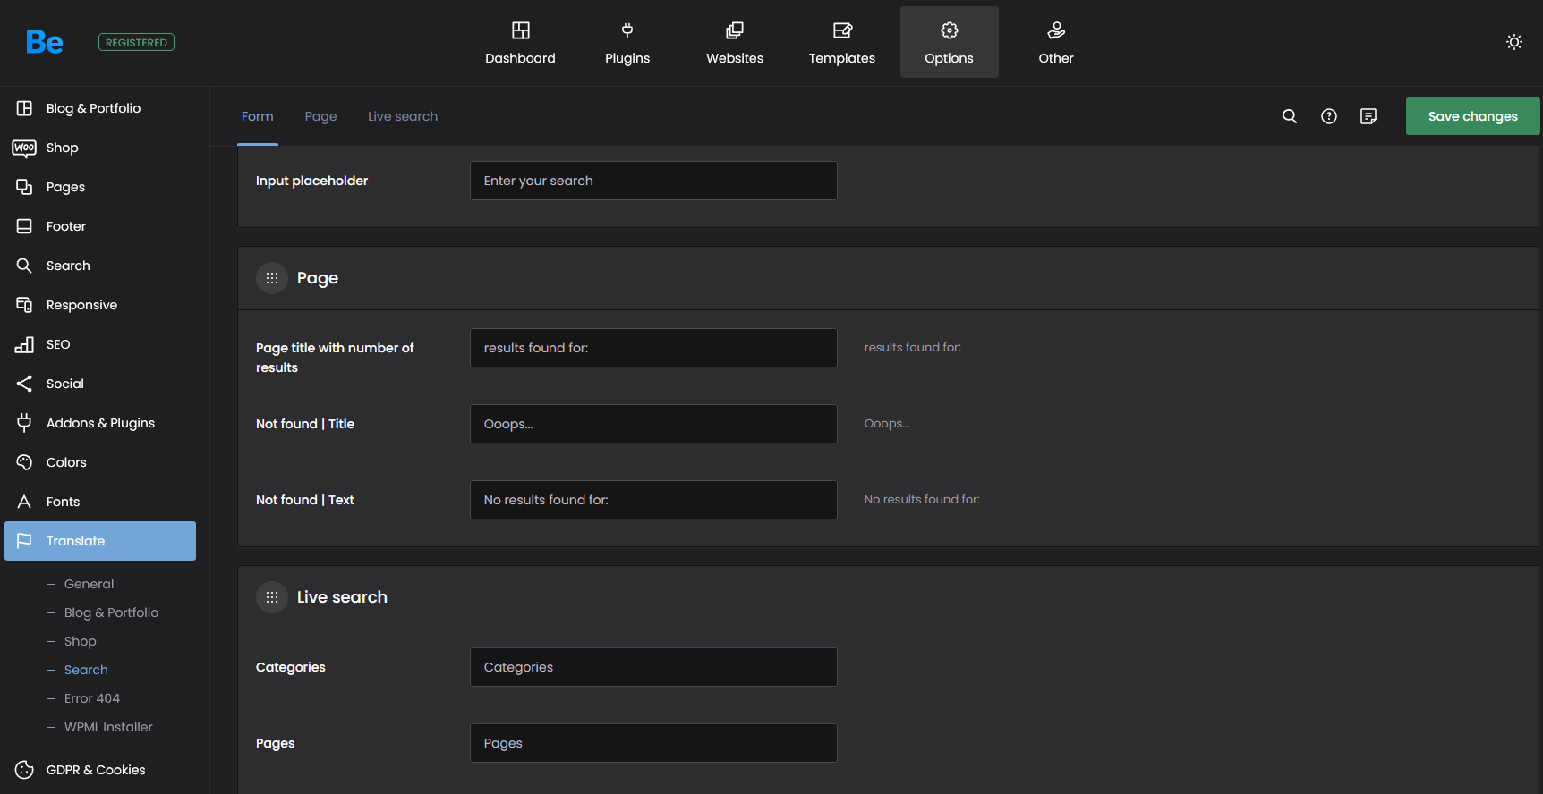Open Shop under Translate
1543x794 pixels.
point(80,641)
